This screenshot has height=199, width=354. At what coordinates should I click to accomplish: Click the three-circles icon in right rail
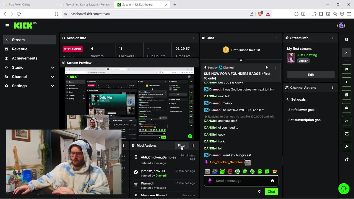point(347,159)
